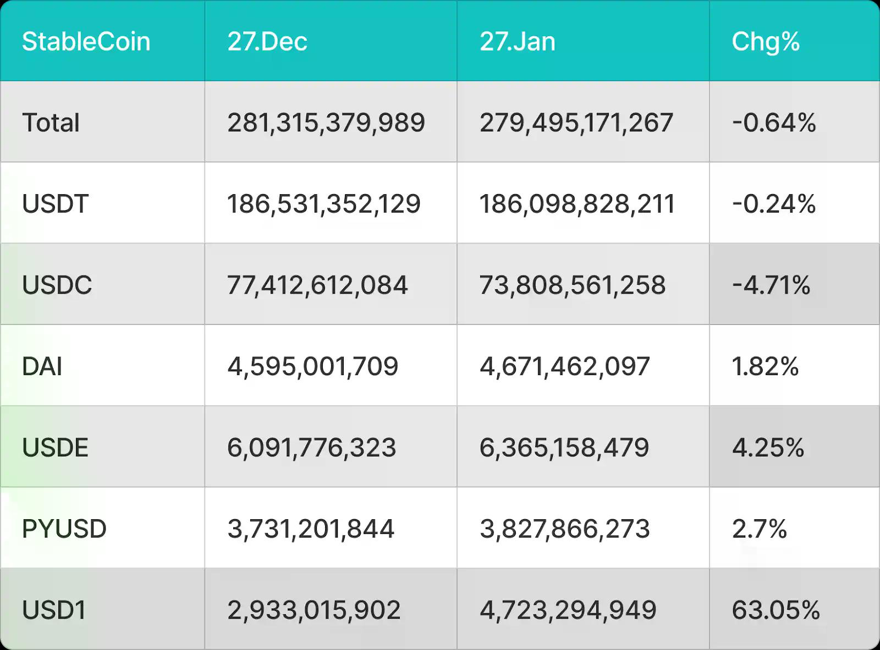Select the USD1 row label

click(x=54, y=610)
